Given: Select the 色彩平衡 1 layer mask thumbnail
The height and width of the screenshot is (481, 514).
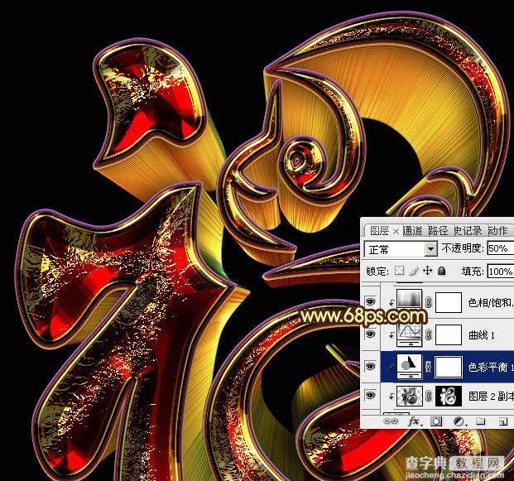Looking at the screenshot, I should click(448, 366).
